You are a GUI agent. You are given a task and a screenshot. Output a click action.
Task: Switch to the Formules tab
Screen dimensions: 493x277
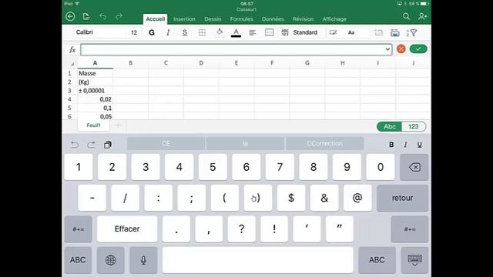[x=241, y=19]
